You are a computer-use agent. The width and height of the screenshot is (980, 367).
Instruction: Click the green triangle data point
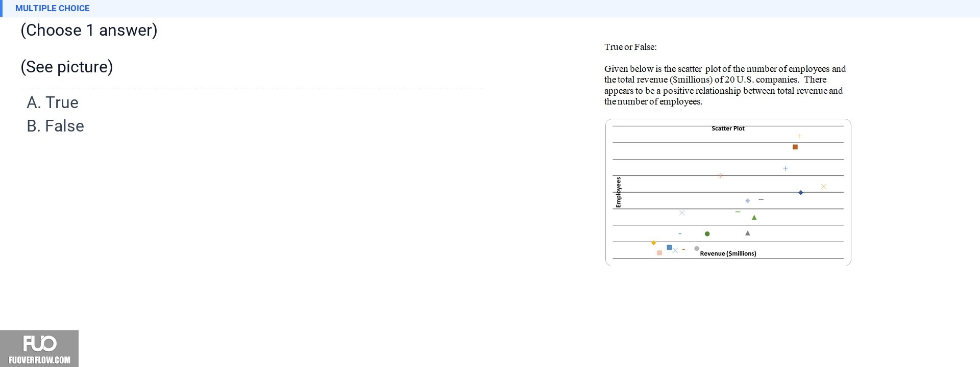coord(754,218)
